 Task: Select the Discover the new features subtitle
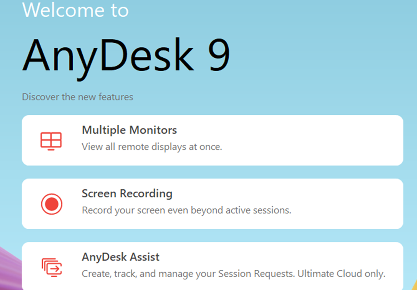coord(77,97)
